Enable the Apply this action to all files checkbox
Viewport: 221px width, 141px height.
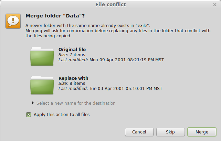[x=29, y=115]
